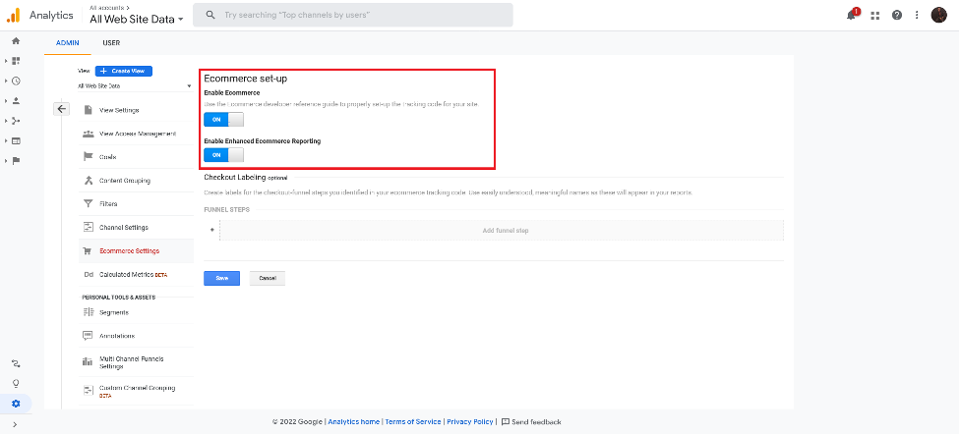This screenshot has width=961, height=435.
Task: Open Conversions flag icon in sidebar
Action: coord(16,160)
